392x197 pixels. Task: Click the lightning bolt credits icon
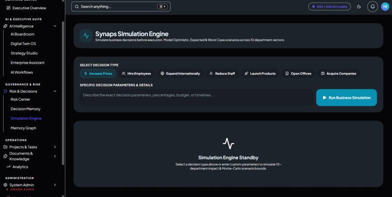[313, 6]
